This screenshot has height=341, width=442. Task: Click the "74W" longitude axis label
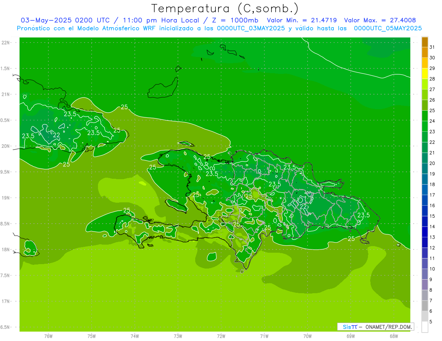click(135, 336)
